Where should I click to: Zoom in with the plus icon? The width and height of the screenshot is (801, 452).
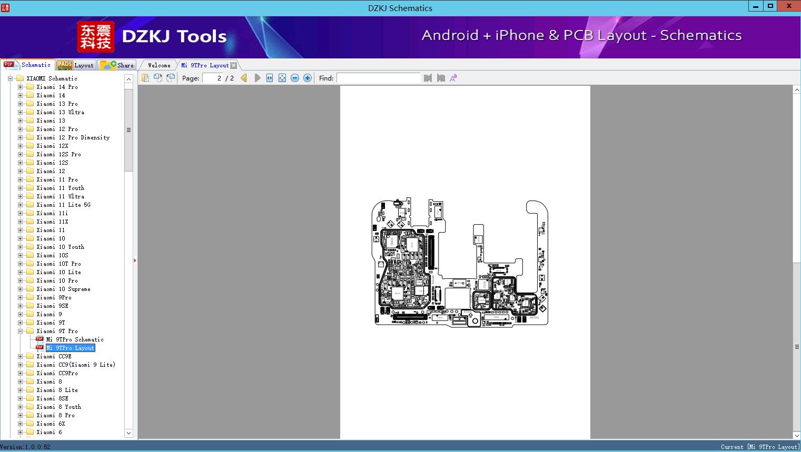[308, 78]
